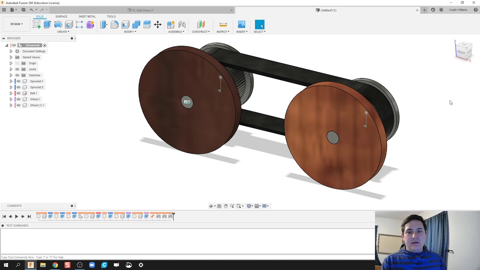This screenshot has height=270, width=480.
Task: Select the Revolve tool
Action: tap(58, 25)
